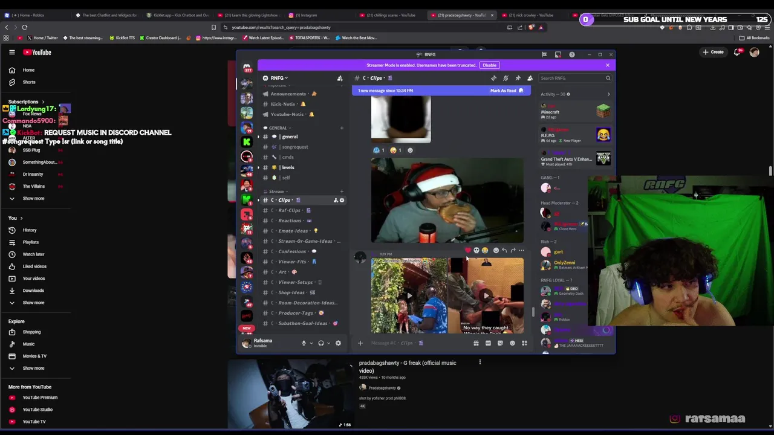Disable Streamer Mode in purple banner
The width and height of the screenshot is (774, 435).
tap(489, 65)
